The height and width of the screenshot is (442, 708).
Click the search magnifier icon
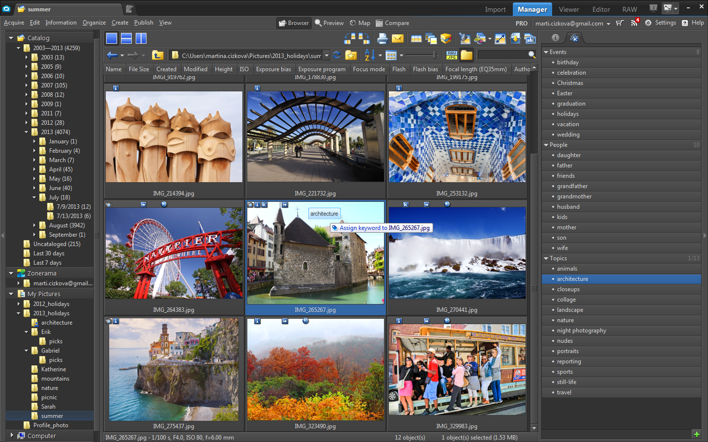[531, 55]
